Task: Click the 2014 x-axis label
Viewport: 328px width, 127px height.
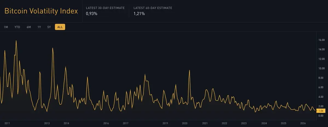Action: click(66, 123)
